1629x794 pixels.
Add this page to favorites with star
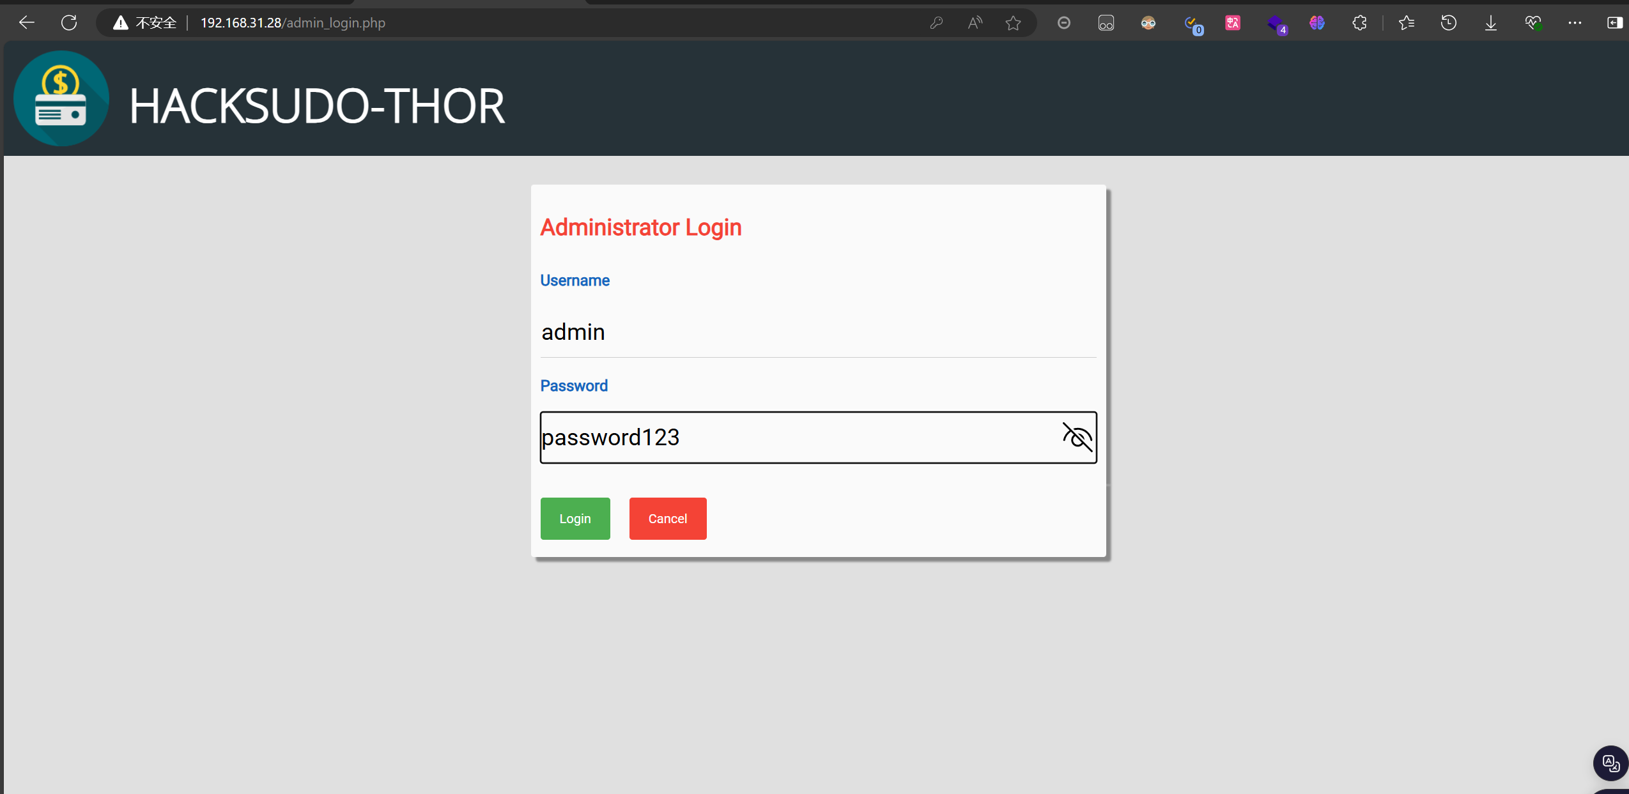point(1013,23)
